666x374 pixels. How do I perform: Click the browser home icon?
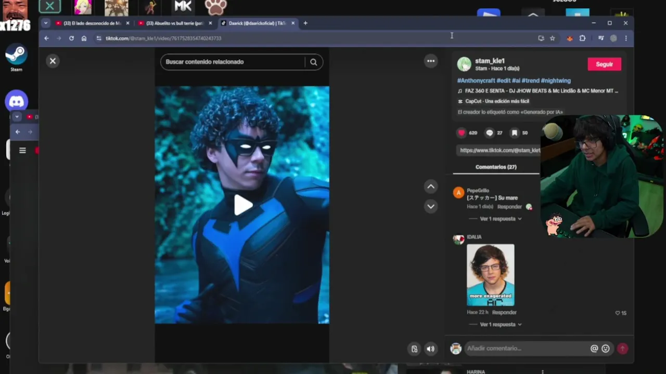click(x=84, y=38)
